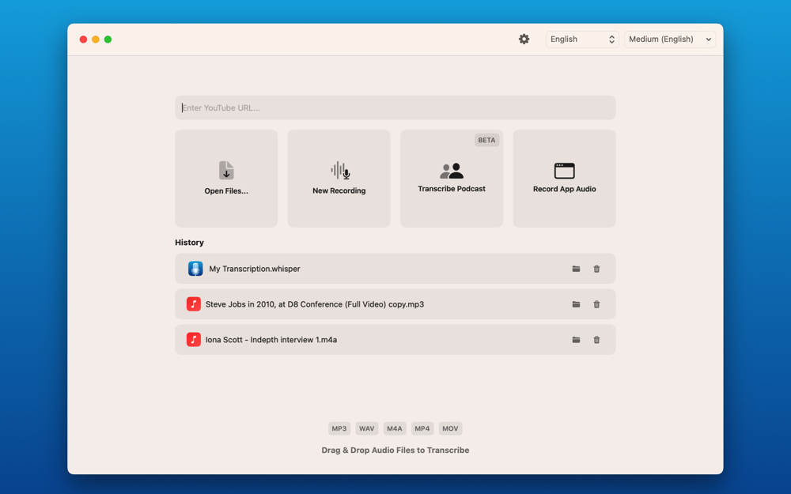Click the Open Files button
The width and height of the screenshot is (791, 494).
pos(226,179)
